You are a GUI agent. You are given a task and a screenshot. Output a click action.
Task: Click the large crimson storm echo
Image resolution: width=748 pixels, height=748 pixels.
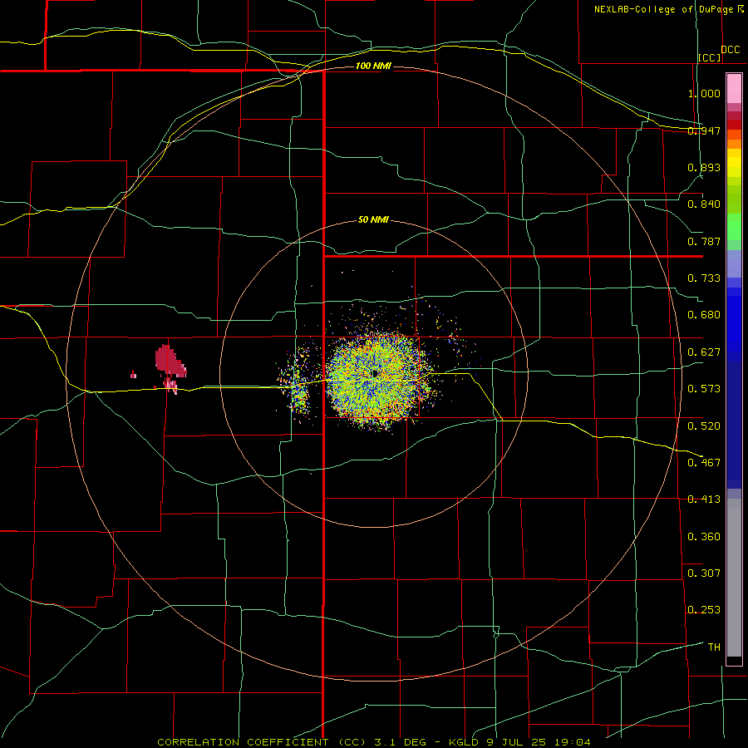[x=170, y=360]
